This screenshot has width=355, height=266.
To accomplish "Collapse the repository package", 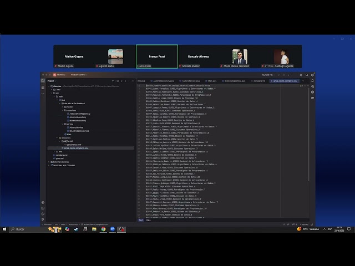I will (x=63, y=110).
